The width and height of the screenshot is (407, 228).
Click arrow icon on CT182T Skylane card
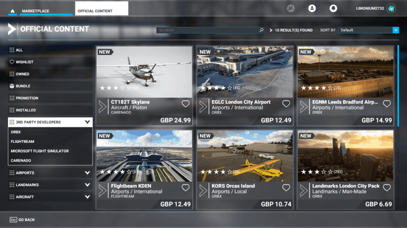pos(103,107)
